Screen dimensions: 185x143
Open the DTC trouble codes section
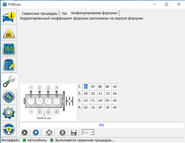click(9, 33)
